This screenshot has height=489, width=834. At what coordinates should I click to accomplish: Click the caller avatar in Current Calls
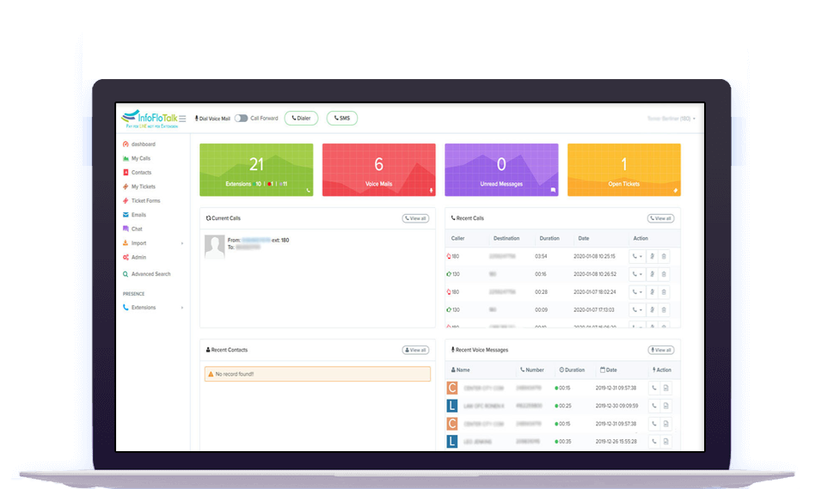(215, 247)
